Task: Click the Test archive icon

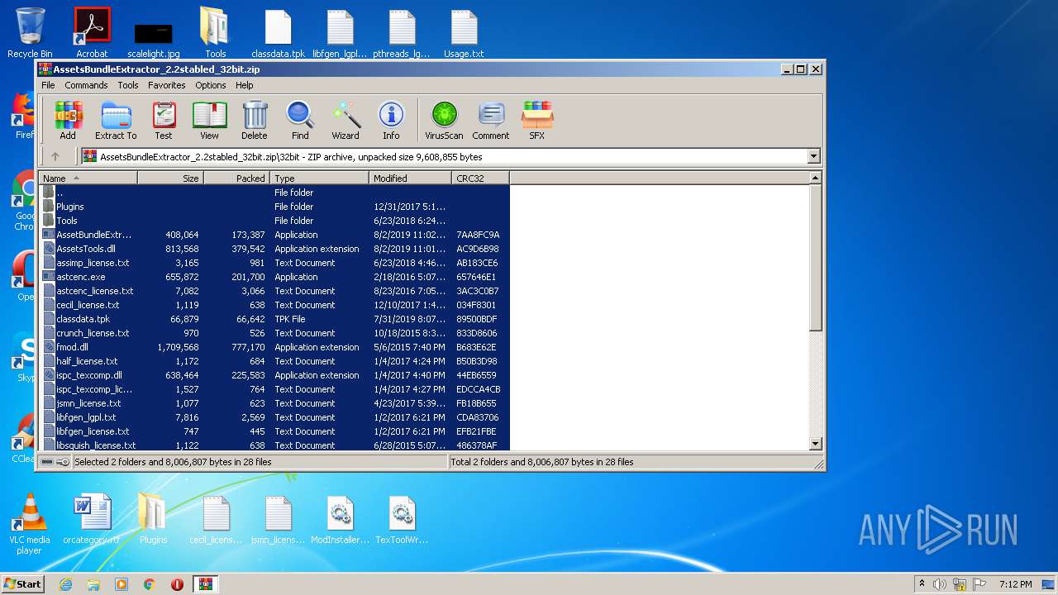Action: (x=164, y=121)
